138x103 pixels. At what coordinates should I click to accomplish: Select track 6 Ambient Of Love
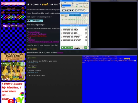pyautogui.click(x=74, y=35)
